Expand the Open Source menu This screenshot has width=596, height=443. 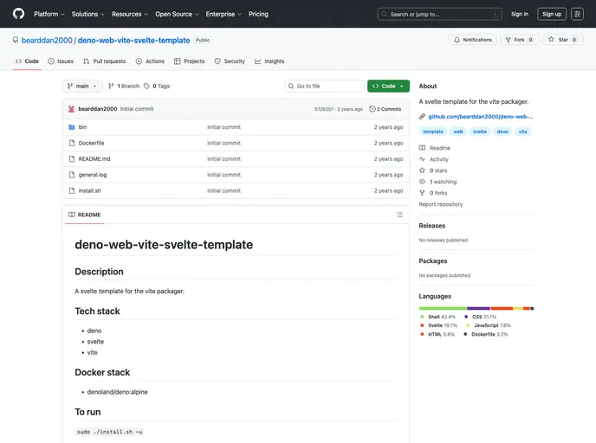(177, 14)
